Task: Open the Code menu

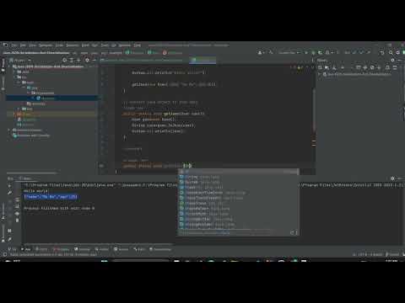Action: click(x=59, y=45)
